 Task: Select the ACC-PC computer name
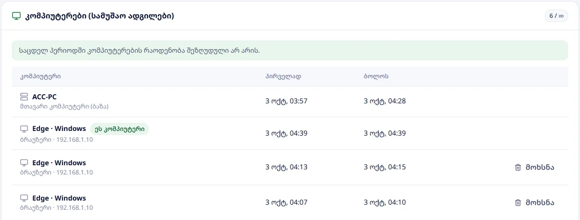pos(45,97)
